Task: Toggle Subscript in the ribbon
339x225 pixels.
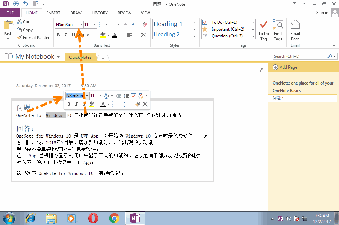Action: pos(88,35)
